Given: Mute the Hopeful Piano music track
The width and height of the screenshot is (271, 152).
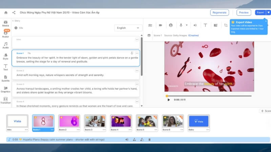Looking at the screenshot, I should 127,140.
